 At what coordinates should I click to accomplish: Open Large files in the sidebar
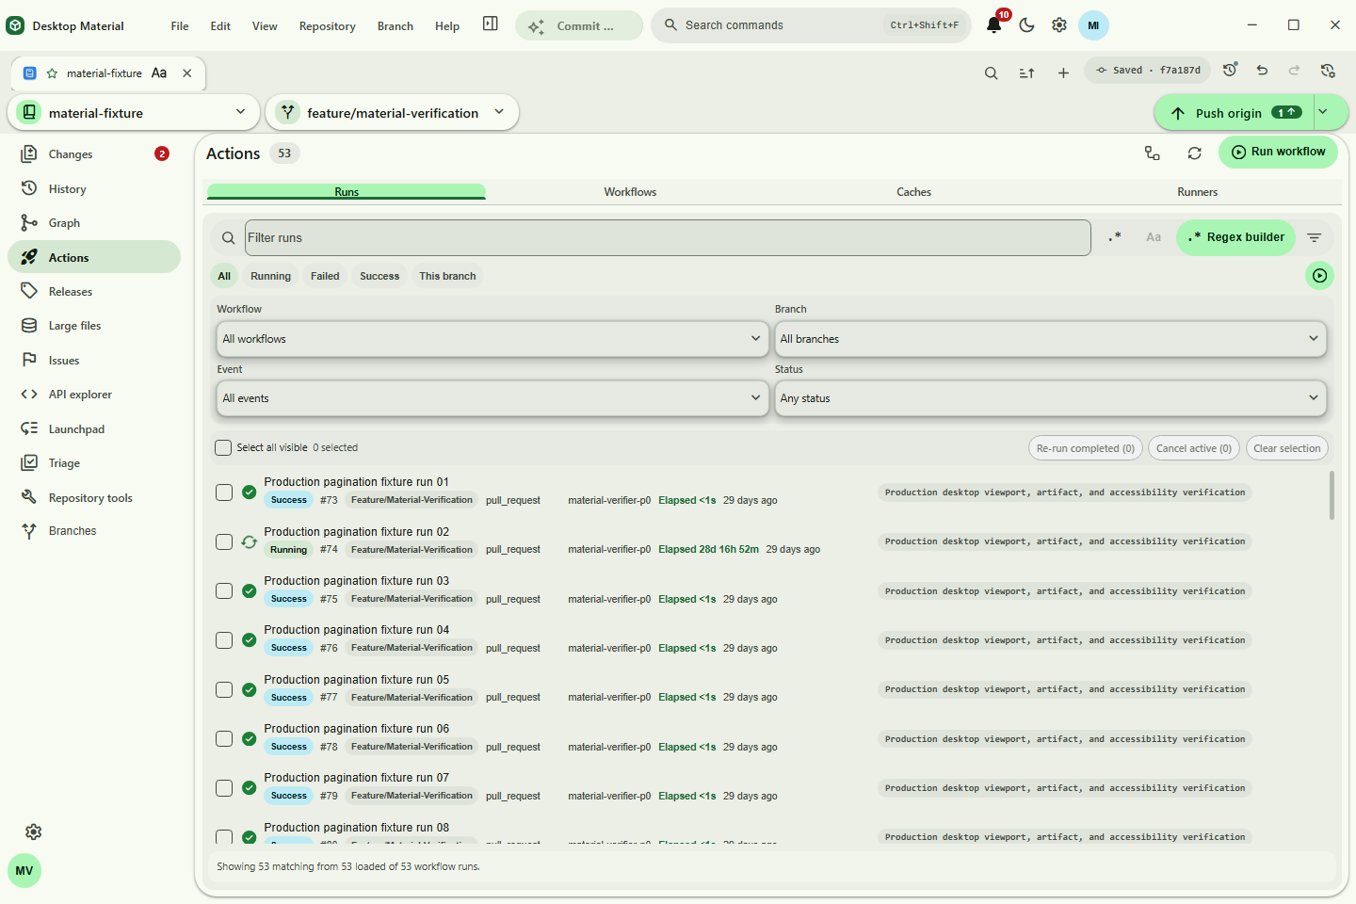coord(94,325)
